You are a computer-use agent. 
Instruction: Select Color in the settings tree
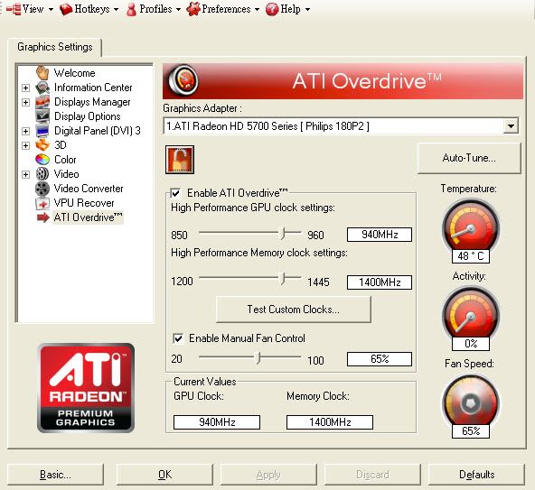coord(65,160)
